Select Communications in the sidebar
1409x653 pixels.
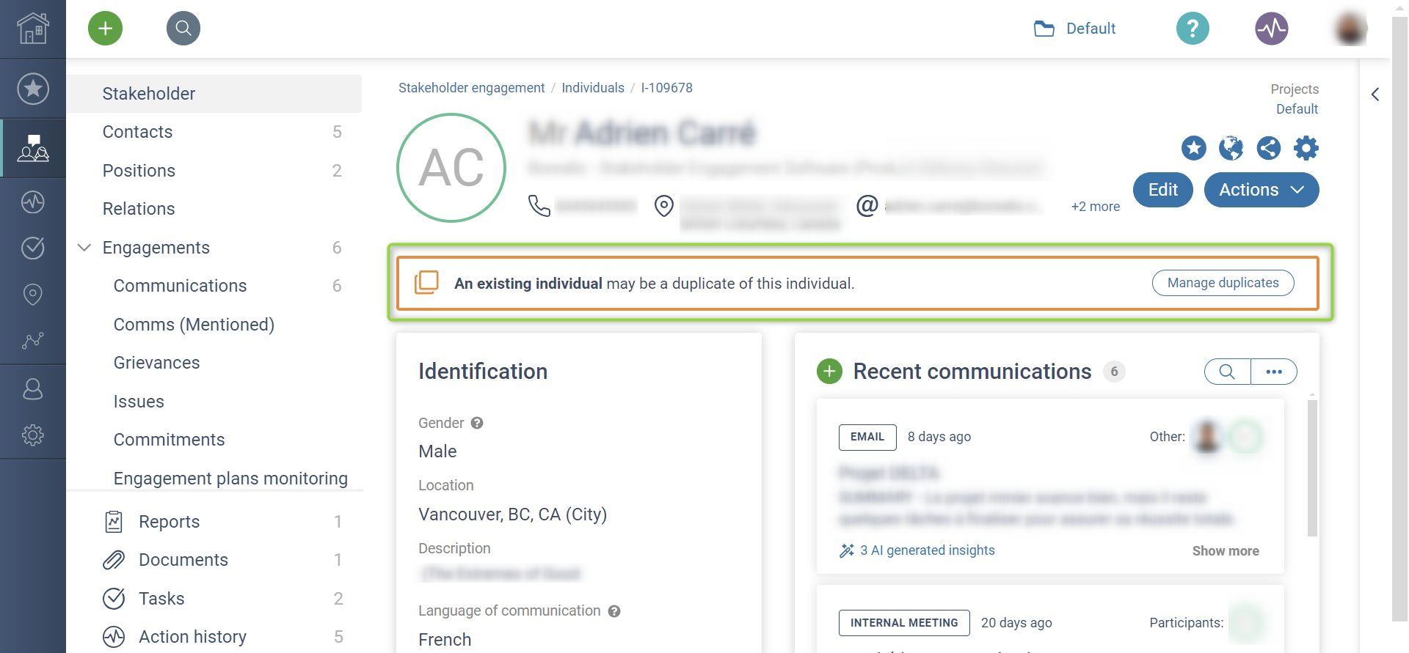[x=180, y=286]
